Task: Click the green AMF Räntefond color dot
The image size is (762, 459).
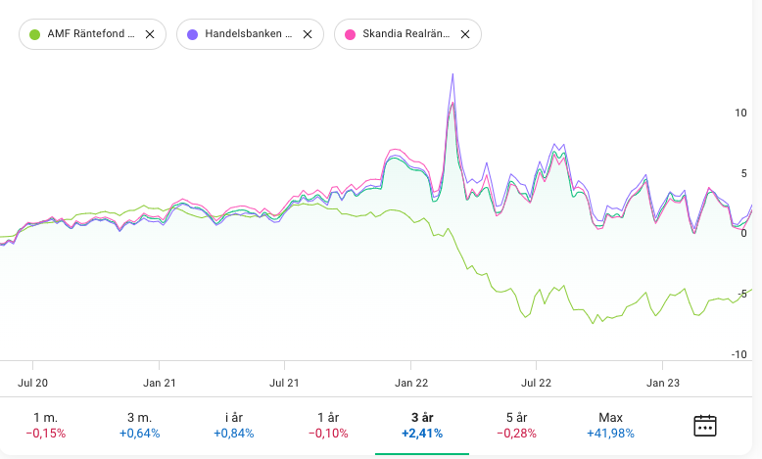Action: 35,34
